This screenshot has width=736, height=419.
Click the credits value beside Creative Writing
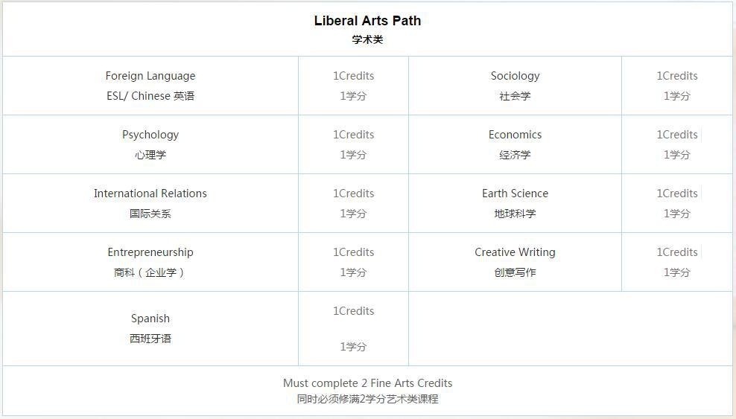(677, 262)
